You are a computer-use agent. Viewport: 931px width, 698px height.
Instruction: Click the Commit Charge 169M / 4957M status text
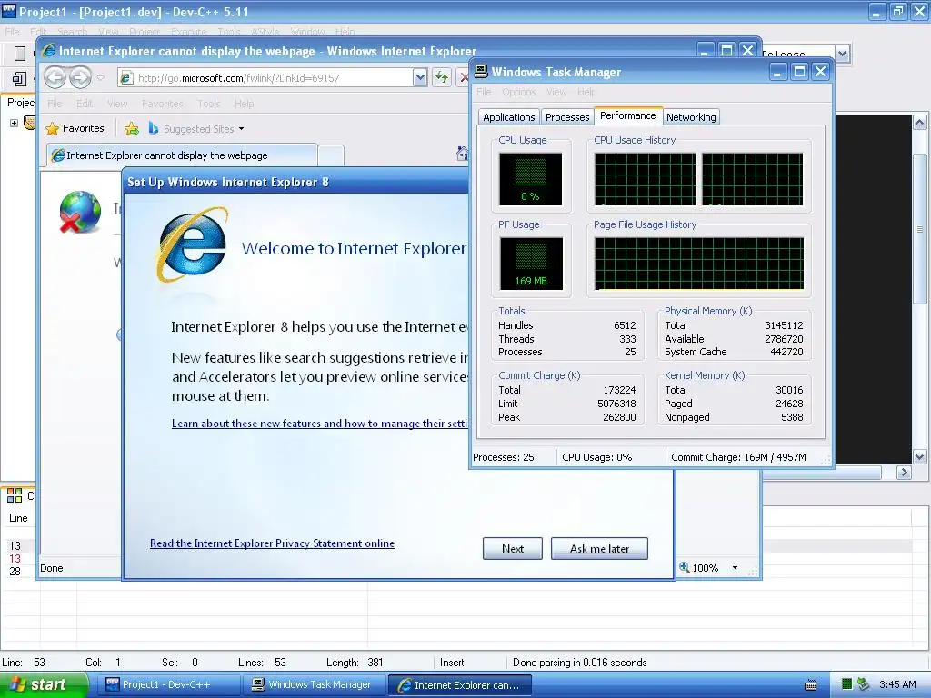(x=738, y=457)
